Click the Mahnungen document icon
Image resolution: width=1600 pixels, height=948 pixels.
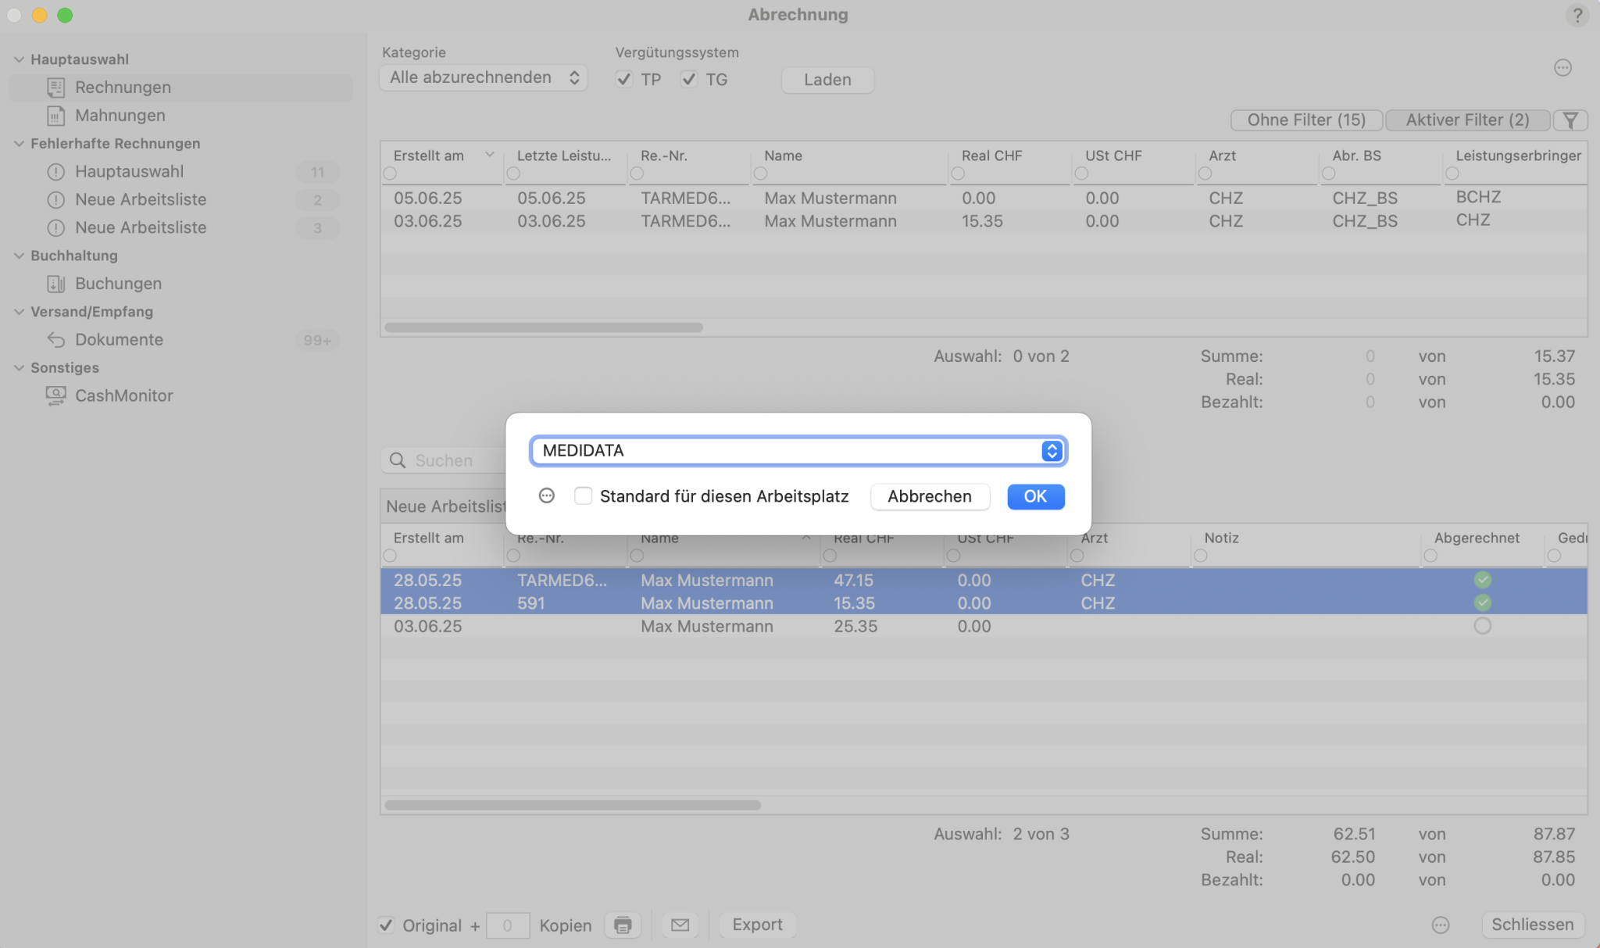[55, 116]
